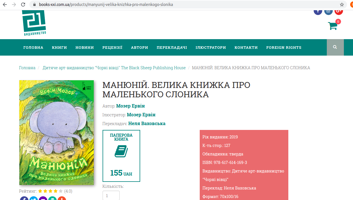Open illustrator link Мозер Ервін

tap(141, 115)
